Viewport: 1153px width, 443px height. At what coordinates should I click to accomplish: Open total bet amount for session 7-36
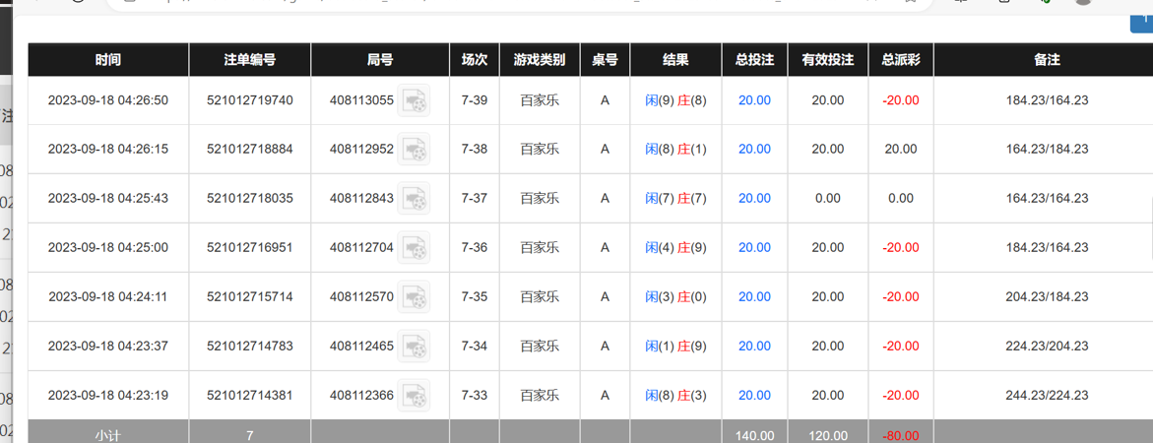point(754,248)
